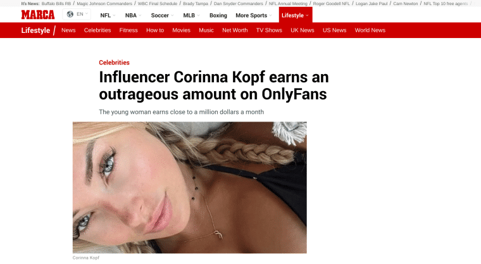This screenshot has width=481, height=264.
Task: Go to the Boxing section
Action: pos(218,15)
